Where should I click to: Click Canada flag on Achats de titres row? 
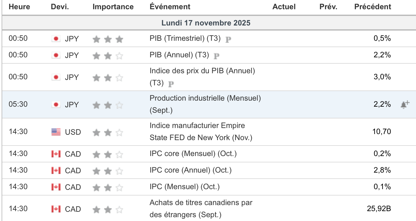point(56,209)
